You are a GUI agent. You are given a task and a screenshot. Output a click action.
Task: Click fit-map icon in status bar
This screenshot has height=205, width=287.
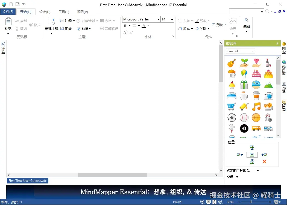click(214, 202)
